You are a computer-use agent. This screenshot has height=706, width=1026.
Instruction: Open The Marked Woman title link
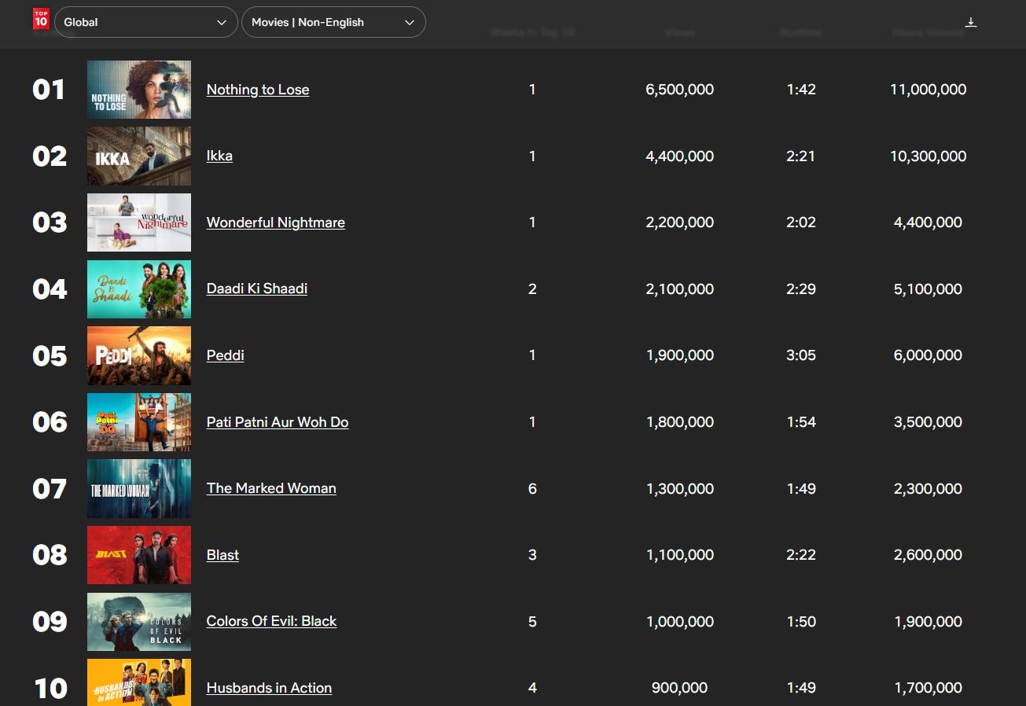[x=271, y=488]
